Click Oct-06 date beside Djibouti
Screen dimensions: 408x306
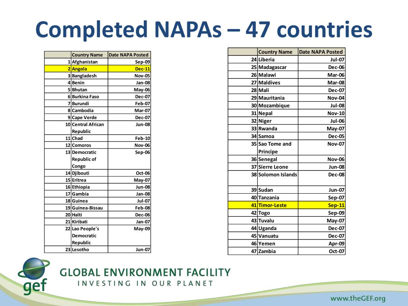point(129,173)
